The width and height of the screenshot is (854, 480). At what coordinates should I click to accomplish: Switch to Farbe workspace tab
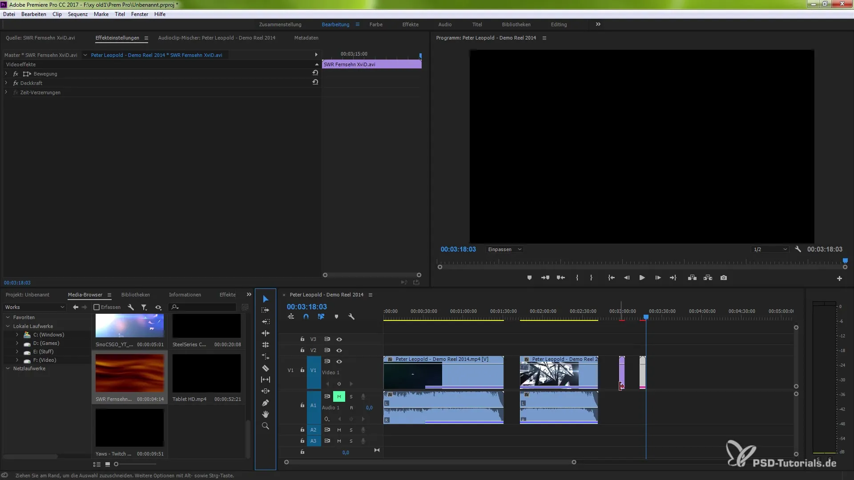coord(375,24)
